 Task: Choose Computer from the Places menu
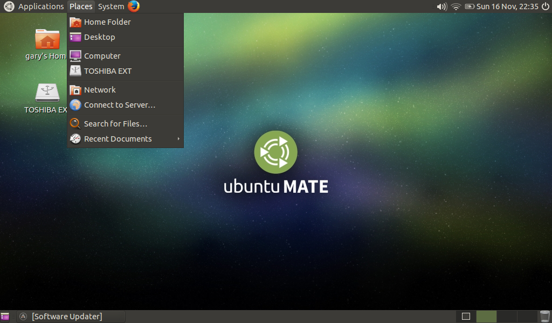[125, 56]
